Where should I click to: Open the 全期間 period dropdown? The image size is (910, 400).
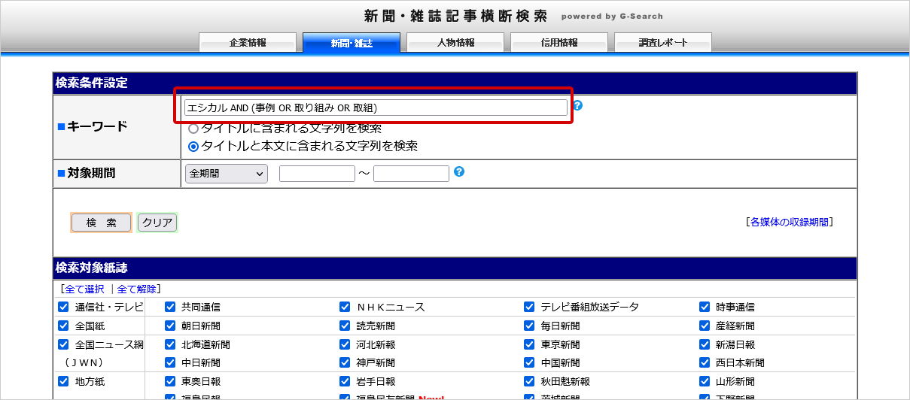tap(226, 174)
